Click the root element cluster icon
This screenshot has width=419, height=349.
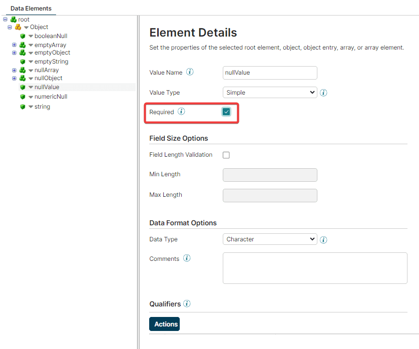(x=14, y=20)
